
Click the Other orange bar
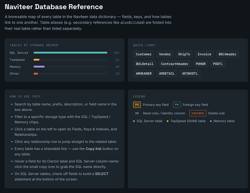coord(35,73)
